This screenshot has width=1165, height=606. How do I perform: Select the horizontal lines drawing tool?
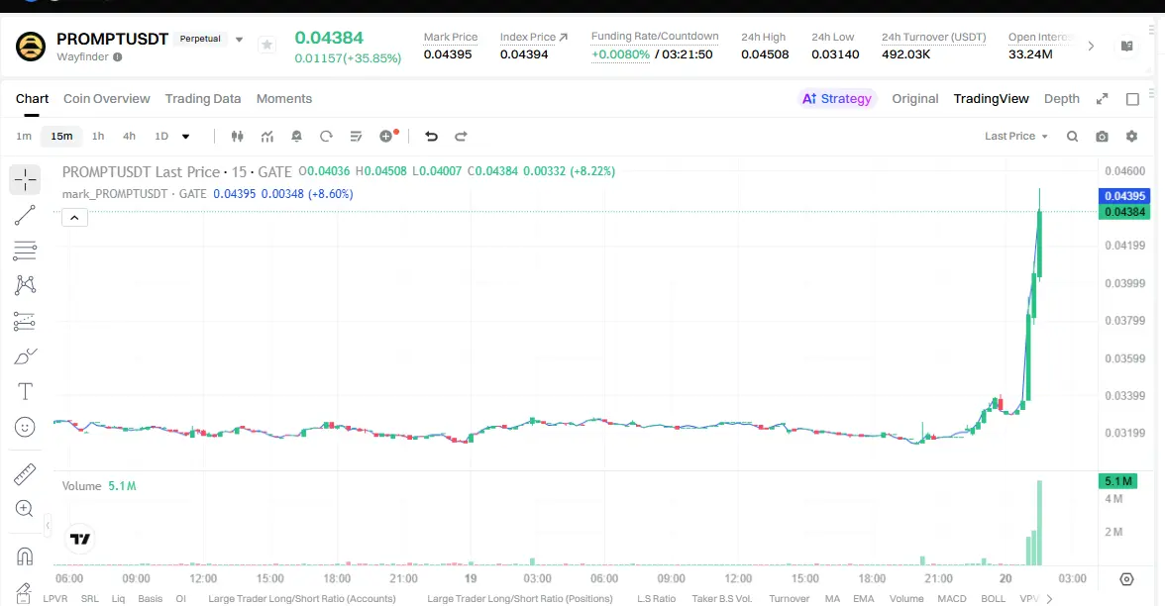pyautogui.click(x=25, y=251)
